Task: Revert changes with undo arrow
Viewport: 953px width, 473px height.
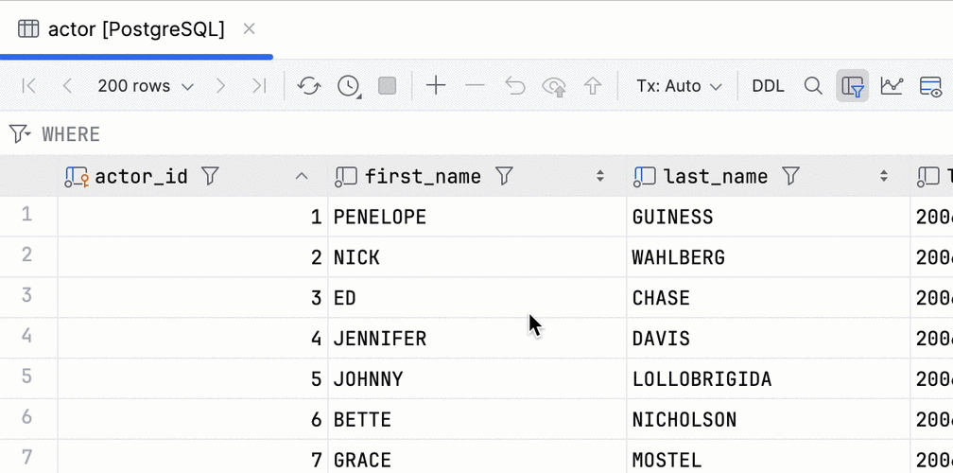Action: pos(514,86)
